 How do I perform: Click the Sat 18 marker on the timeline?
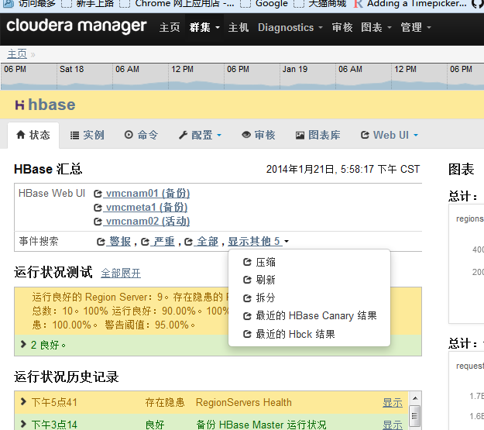(x=71, y=69)
